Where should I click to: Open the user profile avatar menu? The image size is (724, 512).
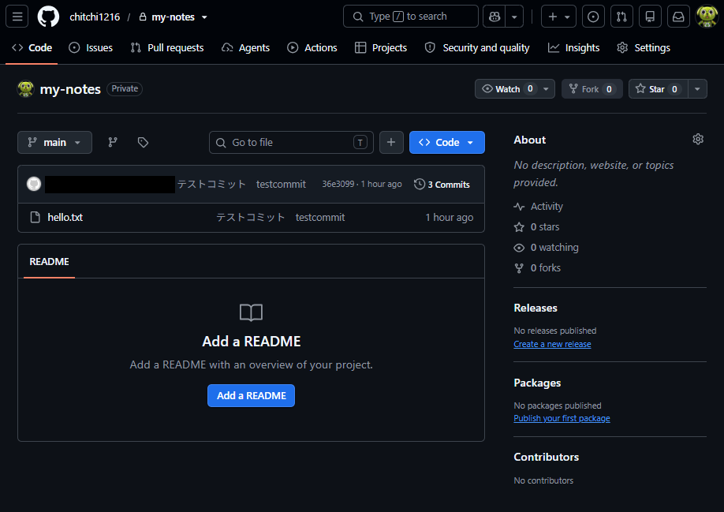point(707,17)
